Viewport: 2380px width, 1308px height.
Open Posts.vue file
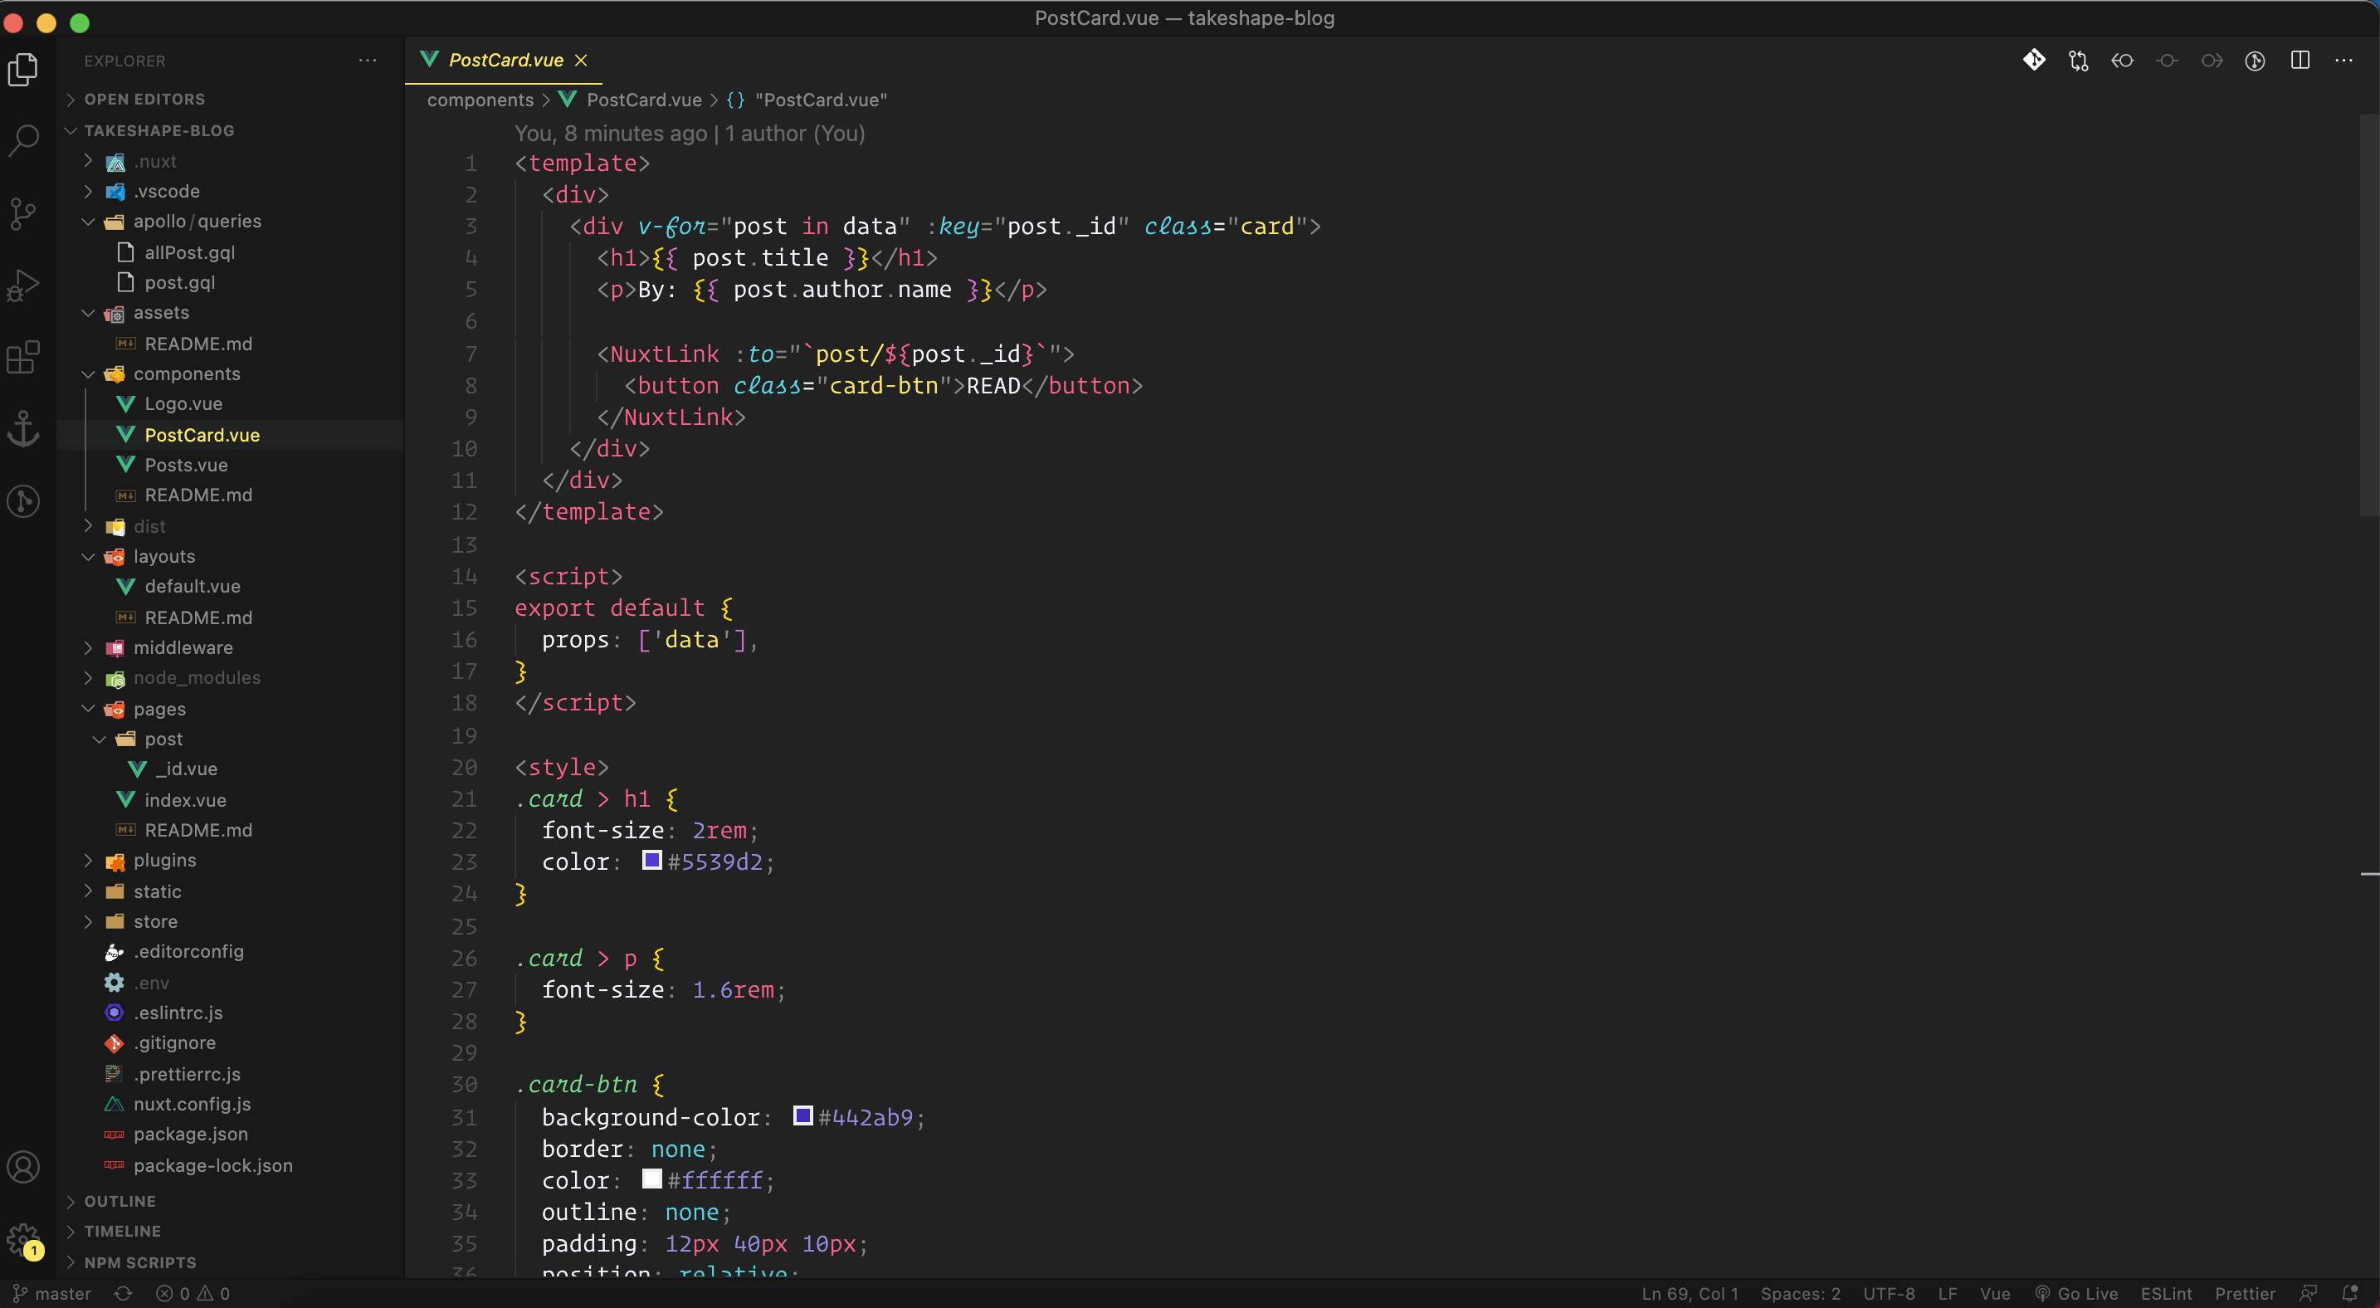click(186, 465)
